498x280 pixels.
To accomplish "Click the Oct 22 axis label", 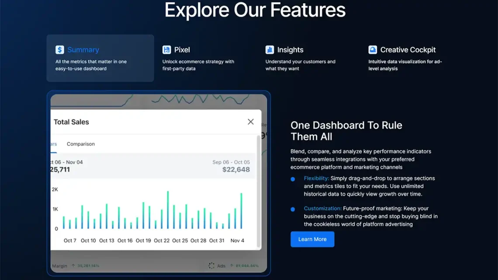I will coord(162,240).
